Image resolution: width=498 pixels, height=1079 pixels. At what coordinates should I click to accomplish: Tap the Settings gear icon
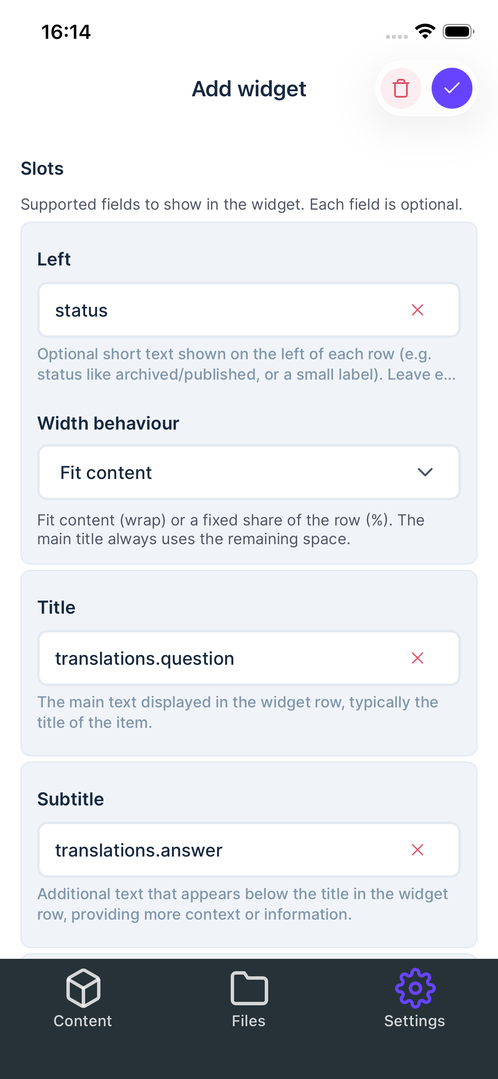click(x=415, y=988)
